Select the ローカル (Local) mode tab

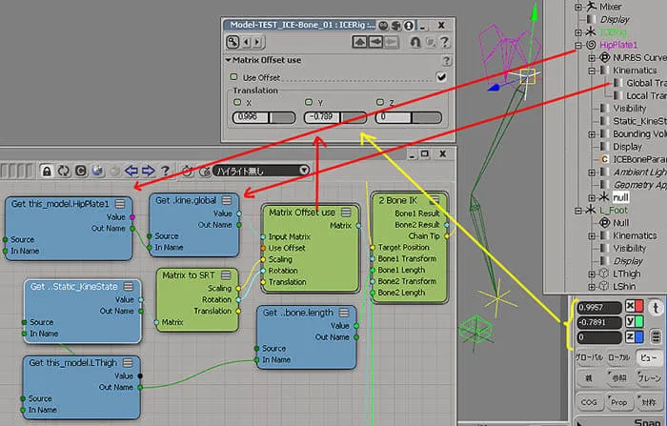coord(619,357)
